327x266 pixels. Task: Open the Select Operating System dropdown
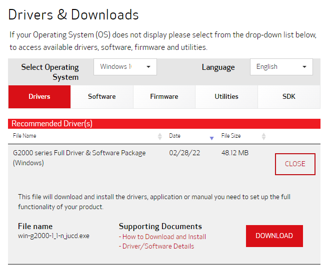tap(125, 67)
